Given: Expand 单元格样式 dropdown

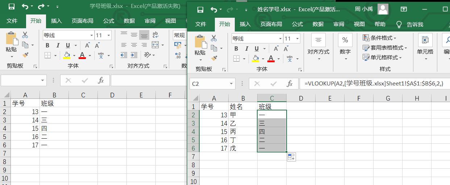Looking at the screenshot, I should tap(382, 57).
